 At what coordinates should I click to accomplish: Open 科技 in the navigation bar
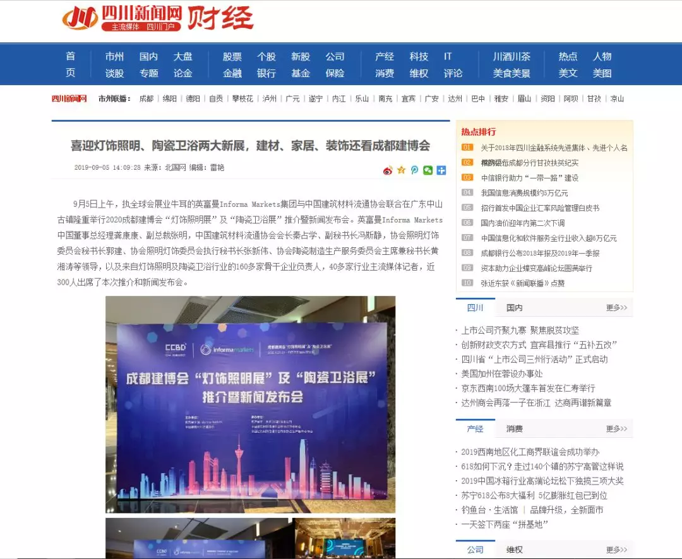click(x=419, y=57)
